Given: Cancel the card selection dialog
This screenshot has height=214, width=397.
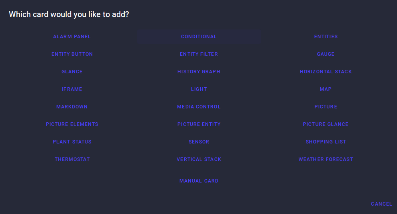Looking at the screenshot, I should point(381,204).
